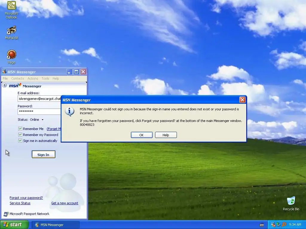The height and width of the screenshot is (229, 306).
Task: Click the E-mail address field
Action: [x=39, y=99]
